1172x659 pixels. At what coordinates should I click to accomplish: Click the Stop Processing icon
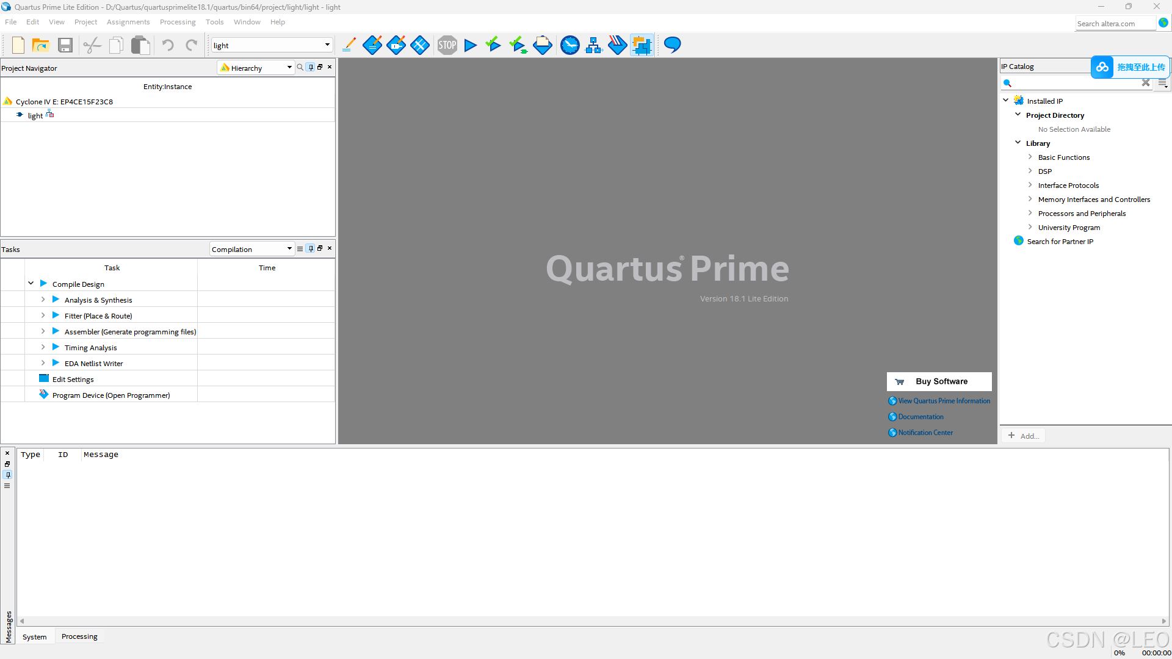point(447,45)
